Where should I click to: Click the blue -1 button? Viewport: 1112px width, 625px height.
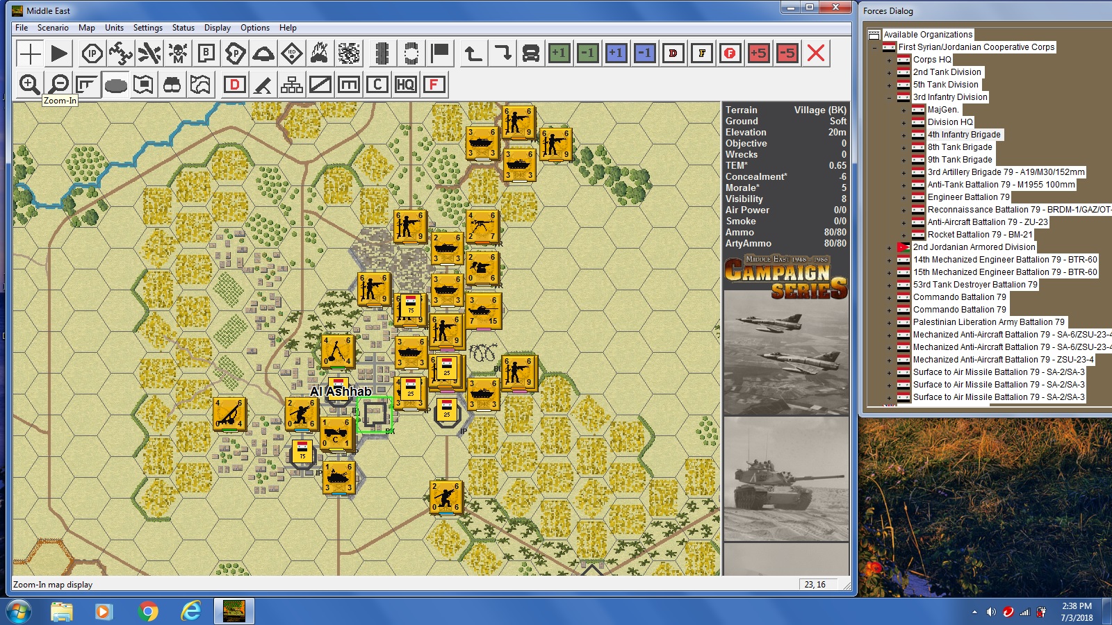pos(644,53)
